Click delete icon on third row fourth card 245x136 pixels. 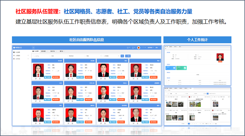click(137, 123)
